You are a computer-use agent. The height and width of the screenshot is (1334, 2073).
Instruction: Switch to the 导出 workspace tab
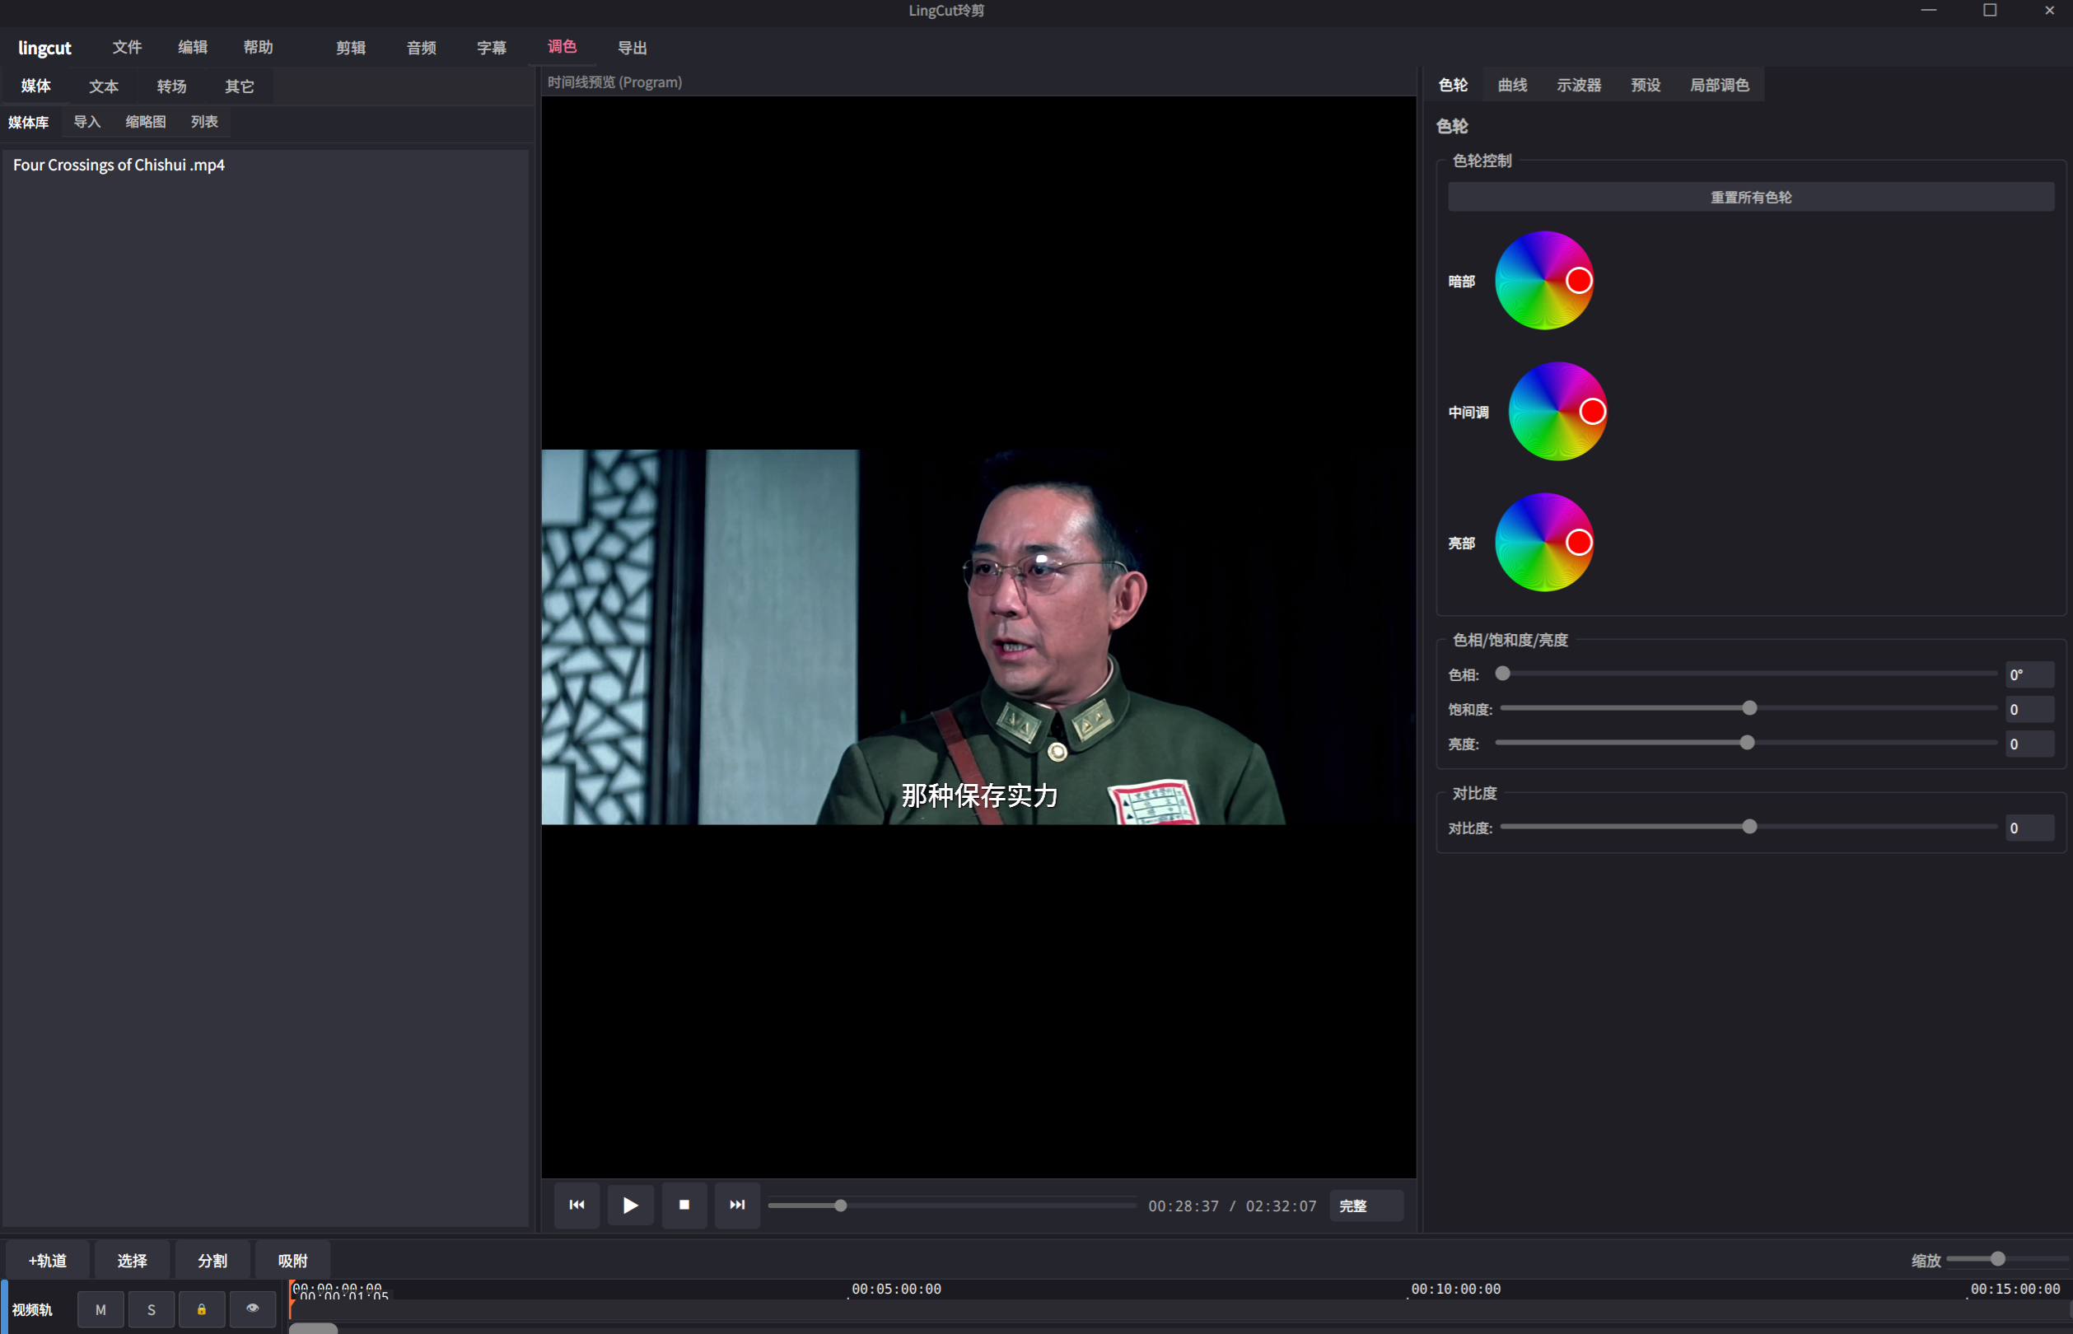pos(633,48)
